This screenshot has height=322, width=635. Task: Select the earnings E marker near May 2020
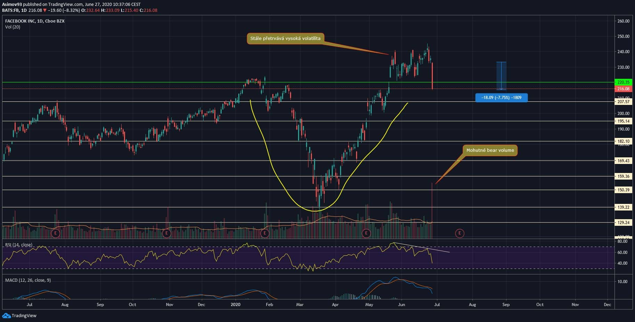[366, 233]
